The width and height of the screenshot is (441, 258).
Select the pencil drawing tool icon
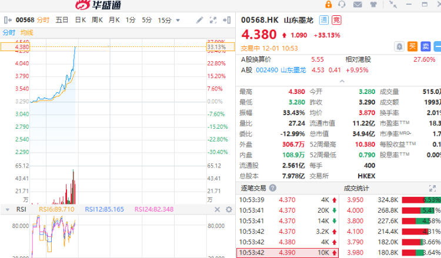(x=199, y=20)
